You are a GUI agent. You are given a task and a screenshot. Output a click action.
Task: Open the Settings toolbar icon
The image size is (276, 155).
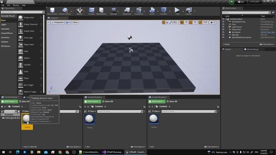[x=114, y=11]
